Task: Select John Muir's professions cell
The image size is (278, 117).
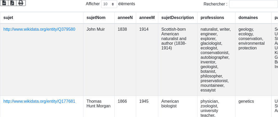Action: coord(216,60)
